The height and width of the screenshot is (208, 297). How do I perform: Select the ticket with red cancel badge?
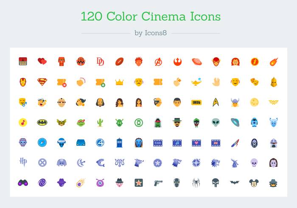(62, 83)
